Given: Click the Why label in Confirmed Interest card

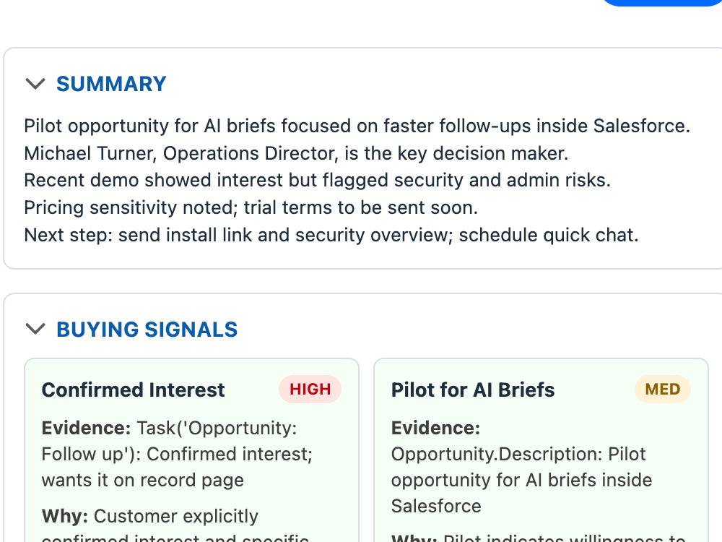Looking at the screenshot, I should (x=64, y=516).
